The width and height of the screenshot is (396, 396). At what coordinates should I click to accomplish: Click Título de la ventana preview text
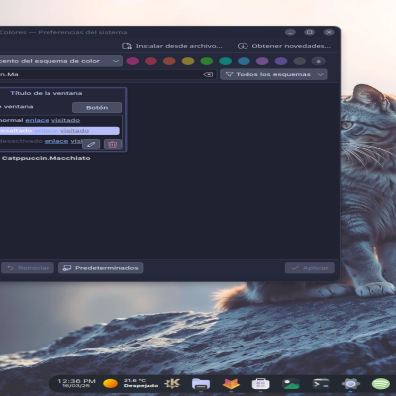[47, 93]
